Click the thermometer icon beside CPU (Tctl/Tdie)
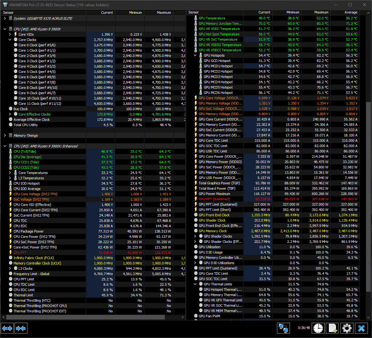372x338 pixels. tap(11, 151)
